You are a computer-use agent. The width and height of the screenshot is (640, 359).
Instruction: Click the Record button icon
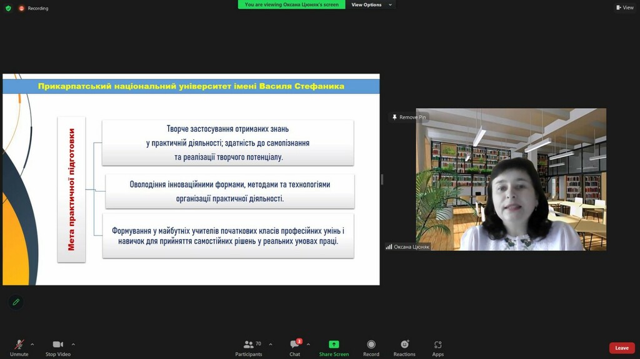point(371,345)
